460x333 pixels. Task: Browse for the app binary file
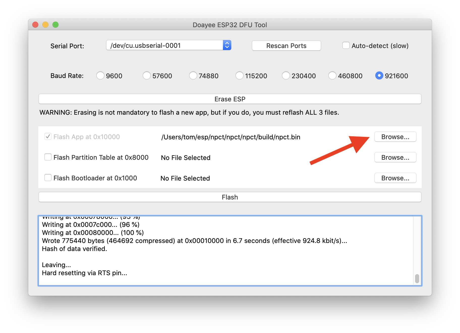pos(395,137)
